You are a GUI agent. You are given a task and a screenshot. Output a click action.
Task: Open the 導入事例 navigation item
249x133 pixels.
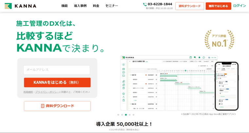[x=80, y=6]
